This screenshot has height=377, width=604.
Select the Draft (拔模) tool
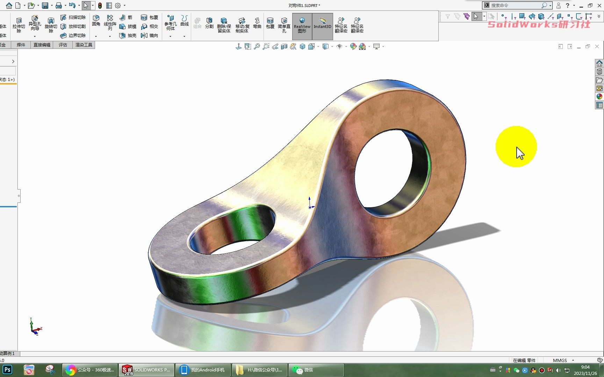[128, 27]
